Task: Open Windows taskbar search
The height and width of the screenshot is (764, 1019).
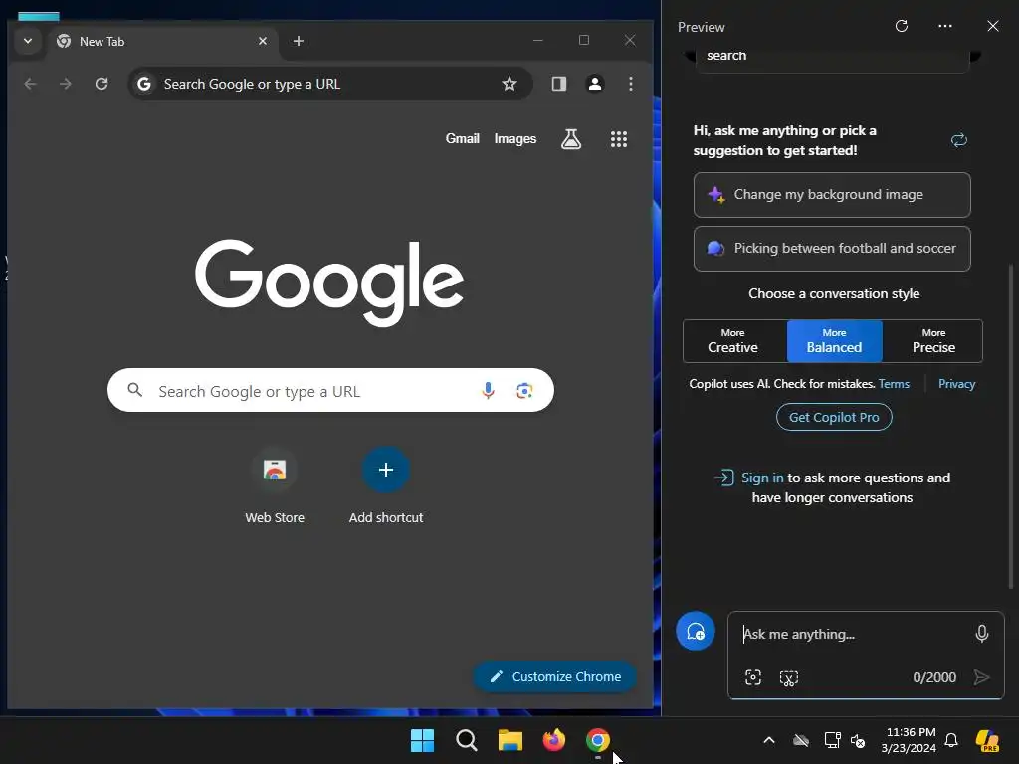Action: pos(467,740)
